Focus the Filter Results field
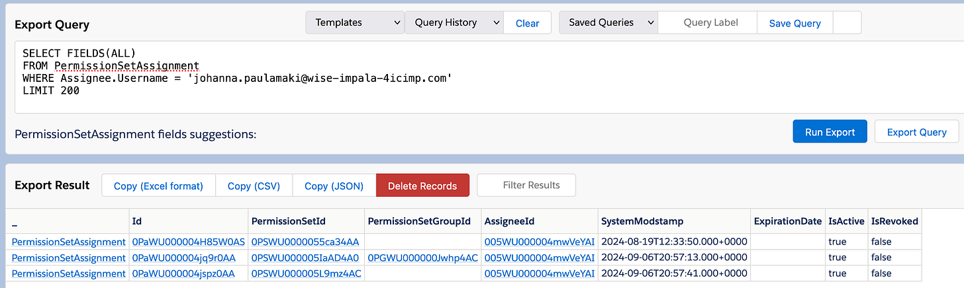 click(x=526, y=185)
